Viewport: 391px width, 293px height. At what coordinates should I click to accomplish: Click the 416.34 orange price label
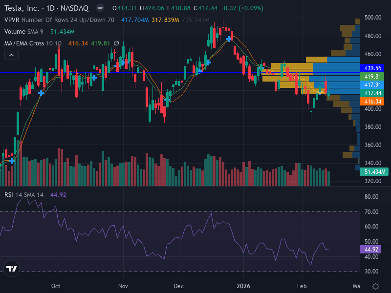(372, 102)
